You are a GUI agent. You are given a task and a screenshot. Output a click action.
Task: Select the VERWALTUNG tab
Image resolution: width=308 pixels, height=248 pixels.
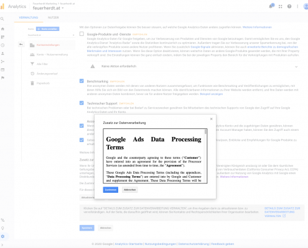pos(29,17)
